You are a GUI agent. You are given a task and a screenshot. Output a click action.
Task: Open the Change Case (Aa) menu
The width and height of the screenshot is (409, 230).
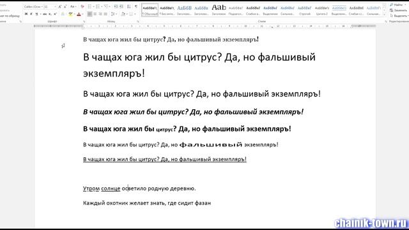click(73, 6)
